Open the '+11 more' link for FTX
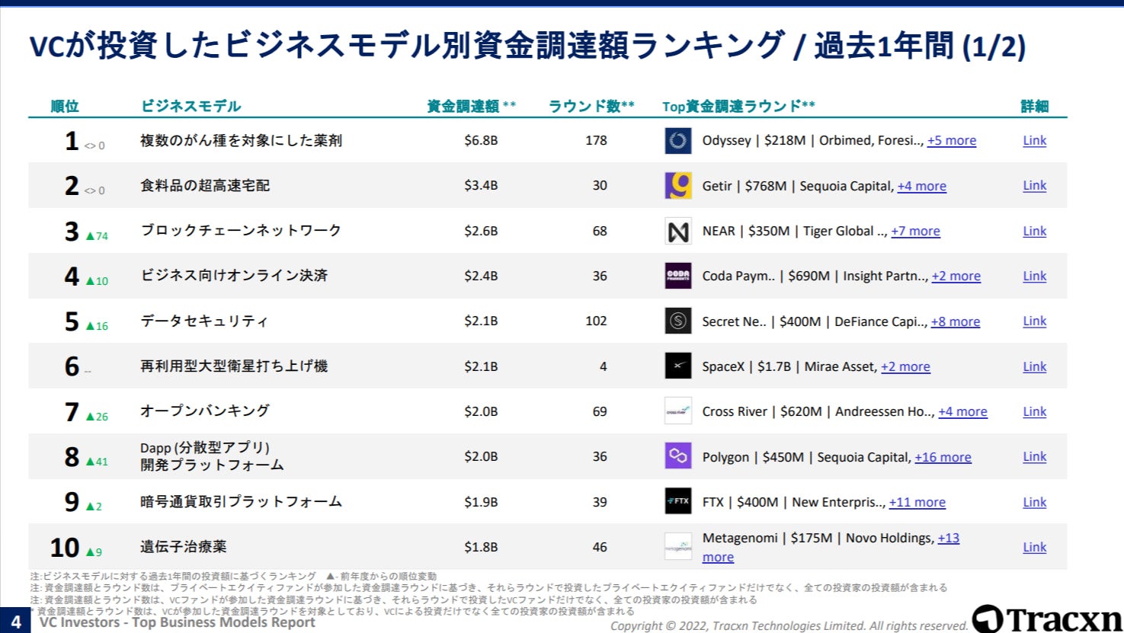This screenshot has height=633, width=1124. tap(917, 502)
